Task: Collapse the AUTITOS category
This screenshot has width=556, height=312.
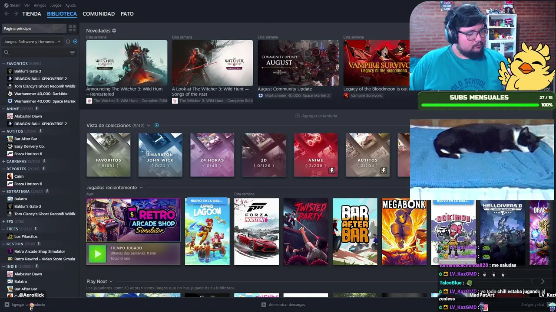Action: (4, 131)
